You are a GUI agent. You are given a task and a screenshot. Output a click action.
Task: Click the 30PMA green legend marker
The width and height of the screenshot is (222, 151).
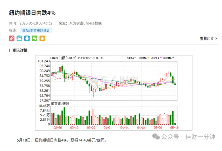pyautogui.click(x=173, y=58)
